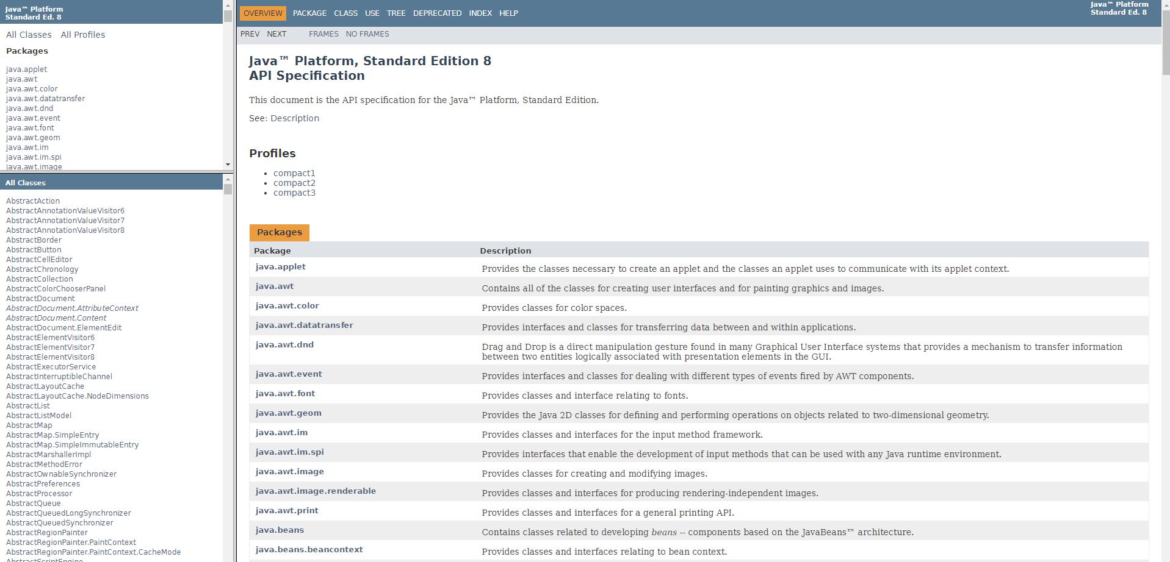Switch to No Frames view
This screenshot has height=562, width=1170.
pos(367,34)
